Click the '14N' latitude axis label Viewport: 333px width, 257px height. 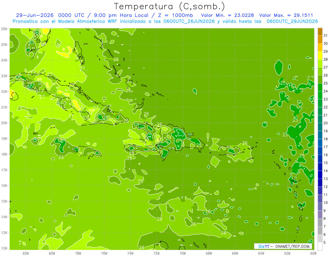coord(4,217)
